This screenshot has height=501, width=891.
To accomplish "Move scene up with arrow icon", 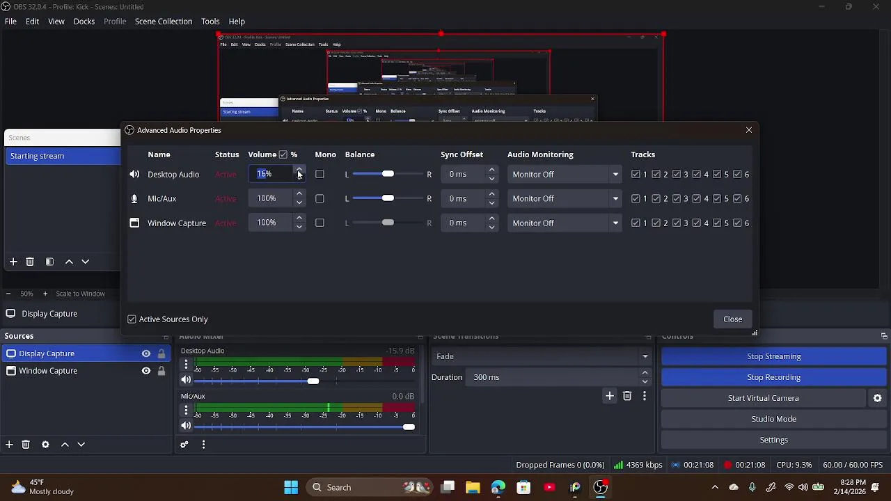I will click(69, 262).
